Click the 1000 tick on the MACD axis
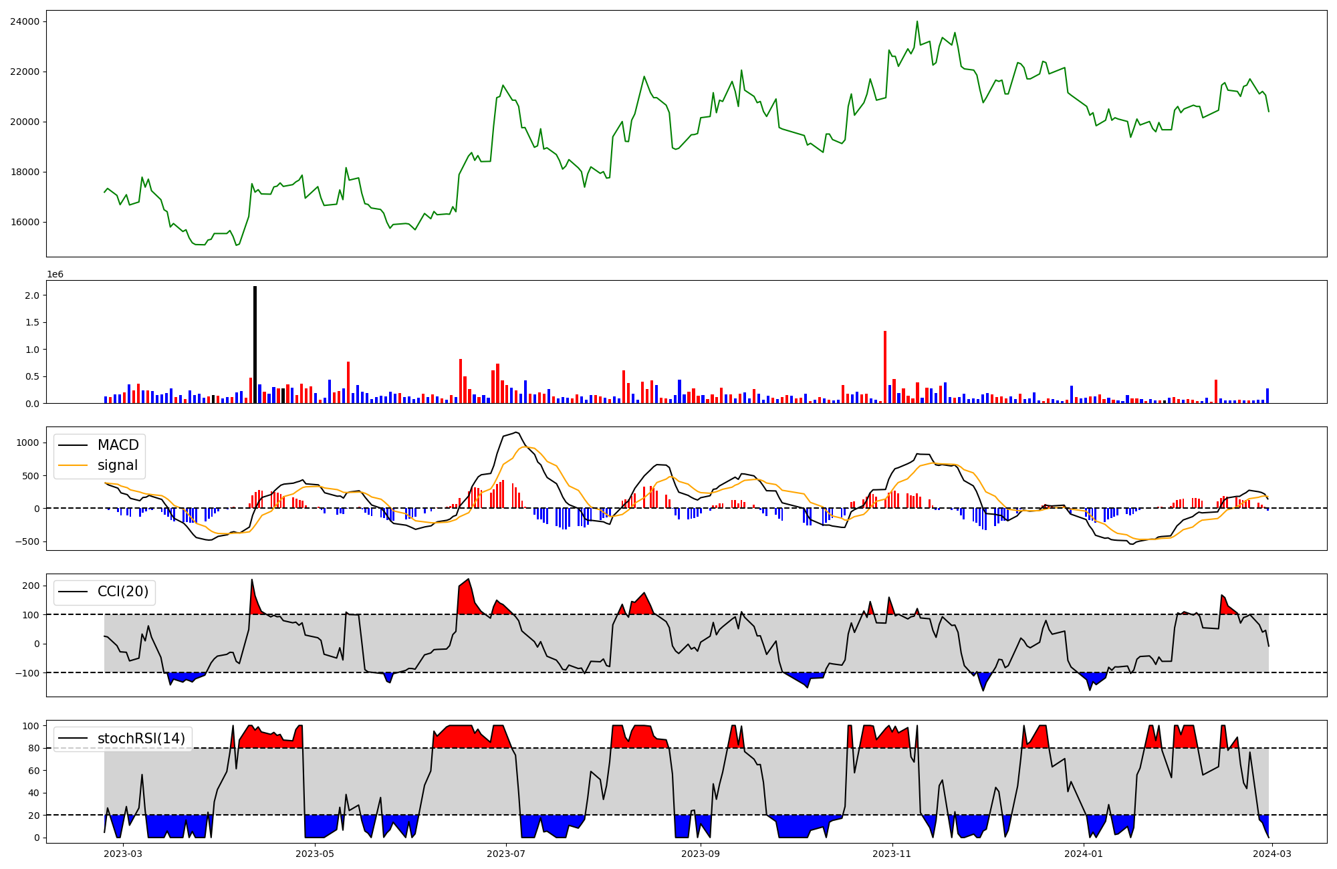This screenshot has width=1337, height=869. [x=28, y=443]
